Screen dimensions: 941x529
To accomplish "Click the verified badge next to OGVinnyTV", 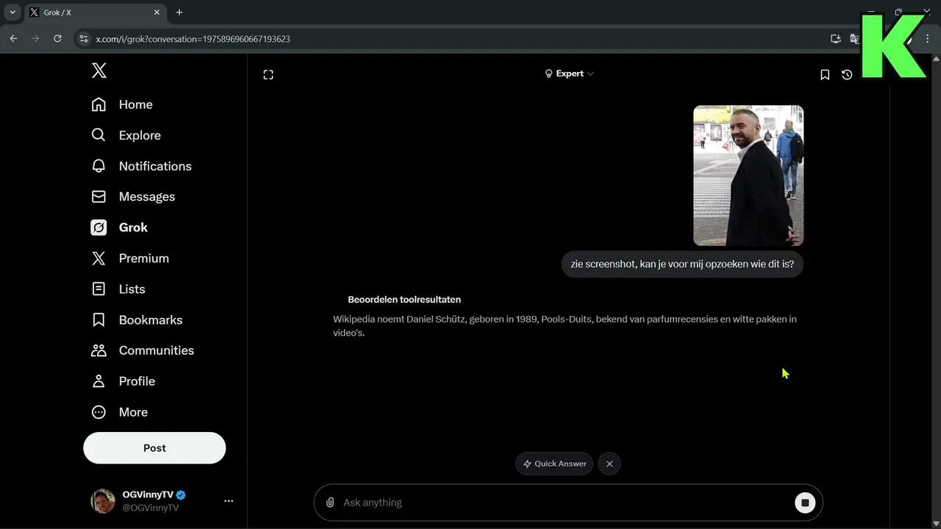I will [181, 495].
